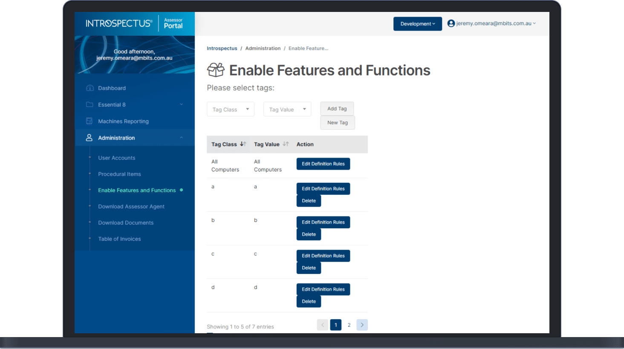The height and width of the screenshot is (349, 624).
Task: Expand the Development environment dropdown
Action: [x=417, y=24]
